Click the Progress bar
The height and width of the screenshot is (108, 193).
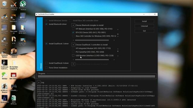tap(96, 76)
